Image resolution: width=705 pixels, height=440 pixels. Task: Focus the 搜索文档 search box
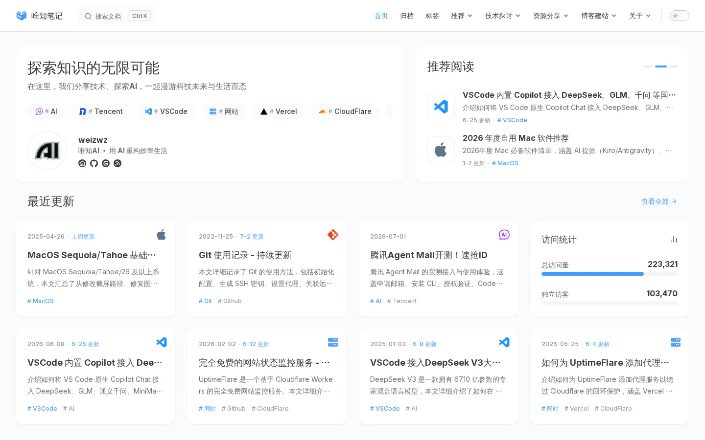pyautogui.click(x=117, y=16)
